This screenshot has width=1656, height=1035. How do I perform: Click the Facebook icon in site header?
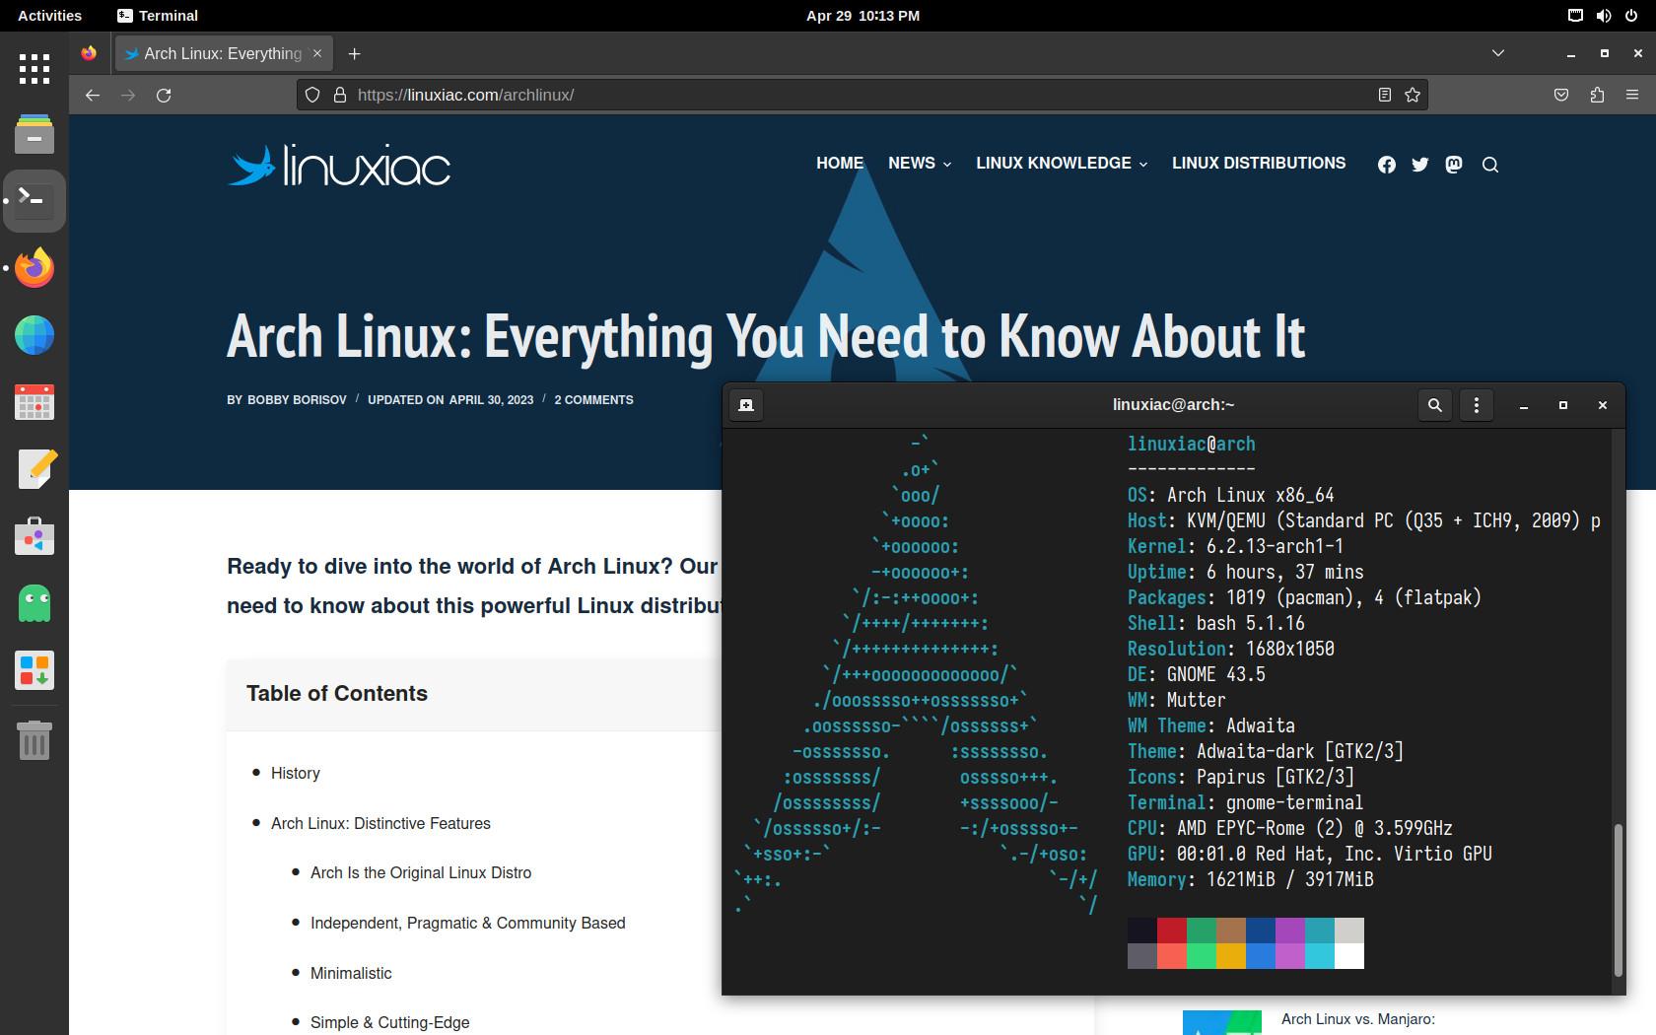coord(1386,165)
